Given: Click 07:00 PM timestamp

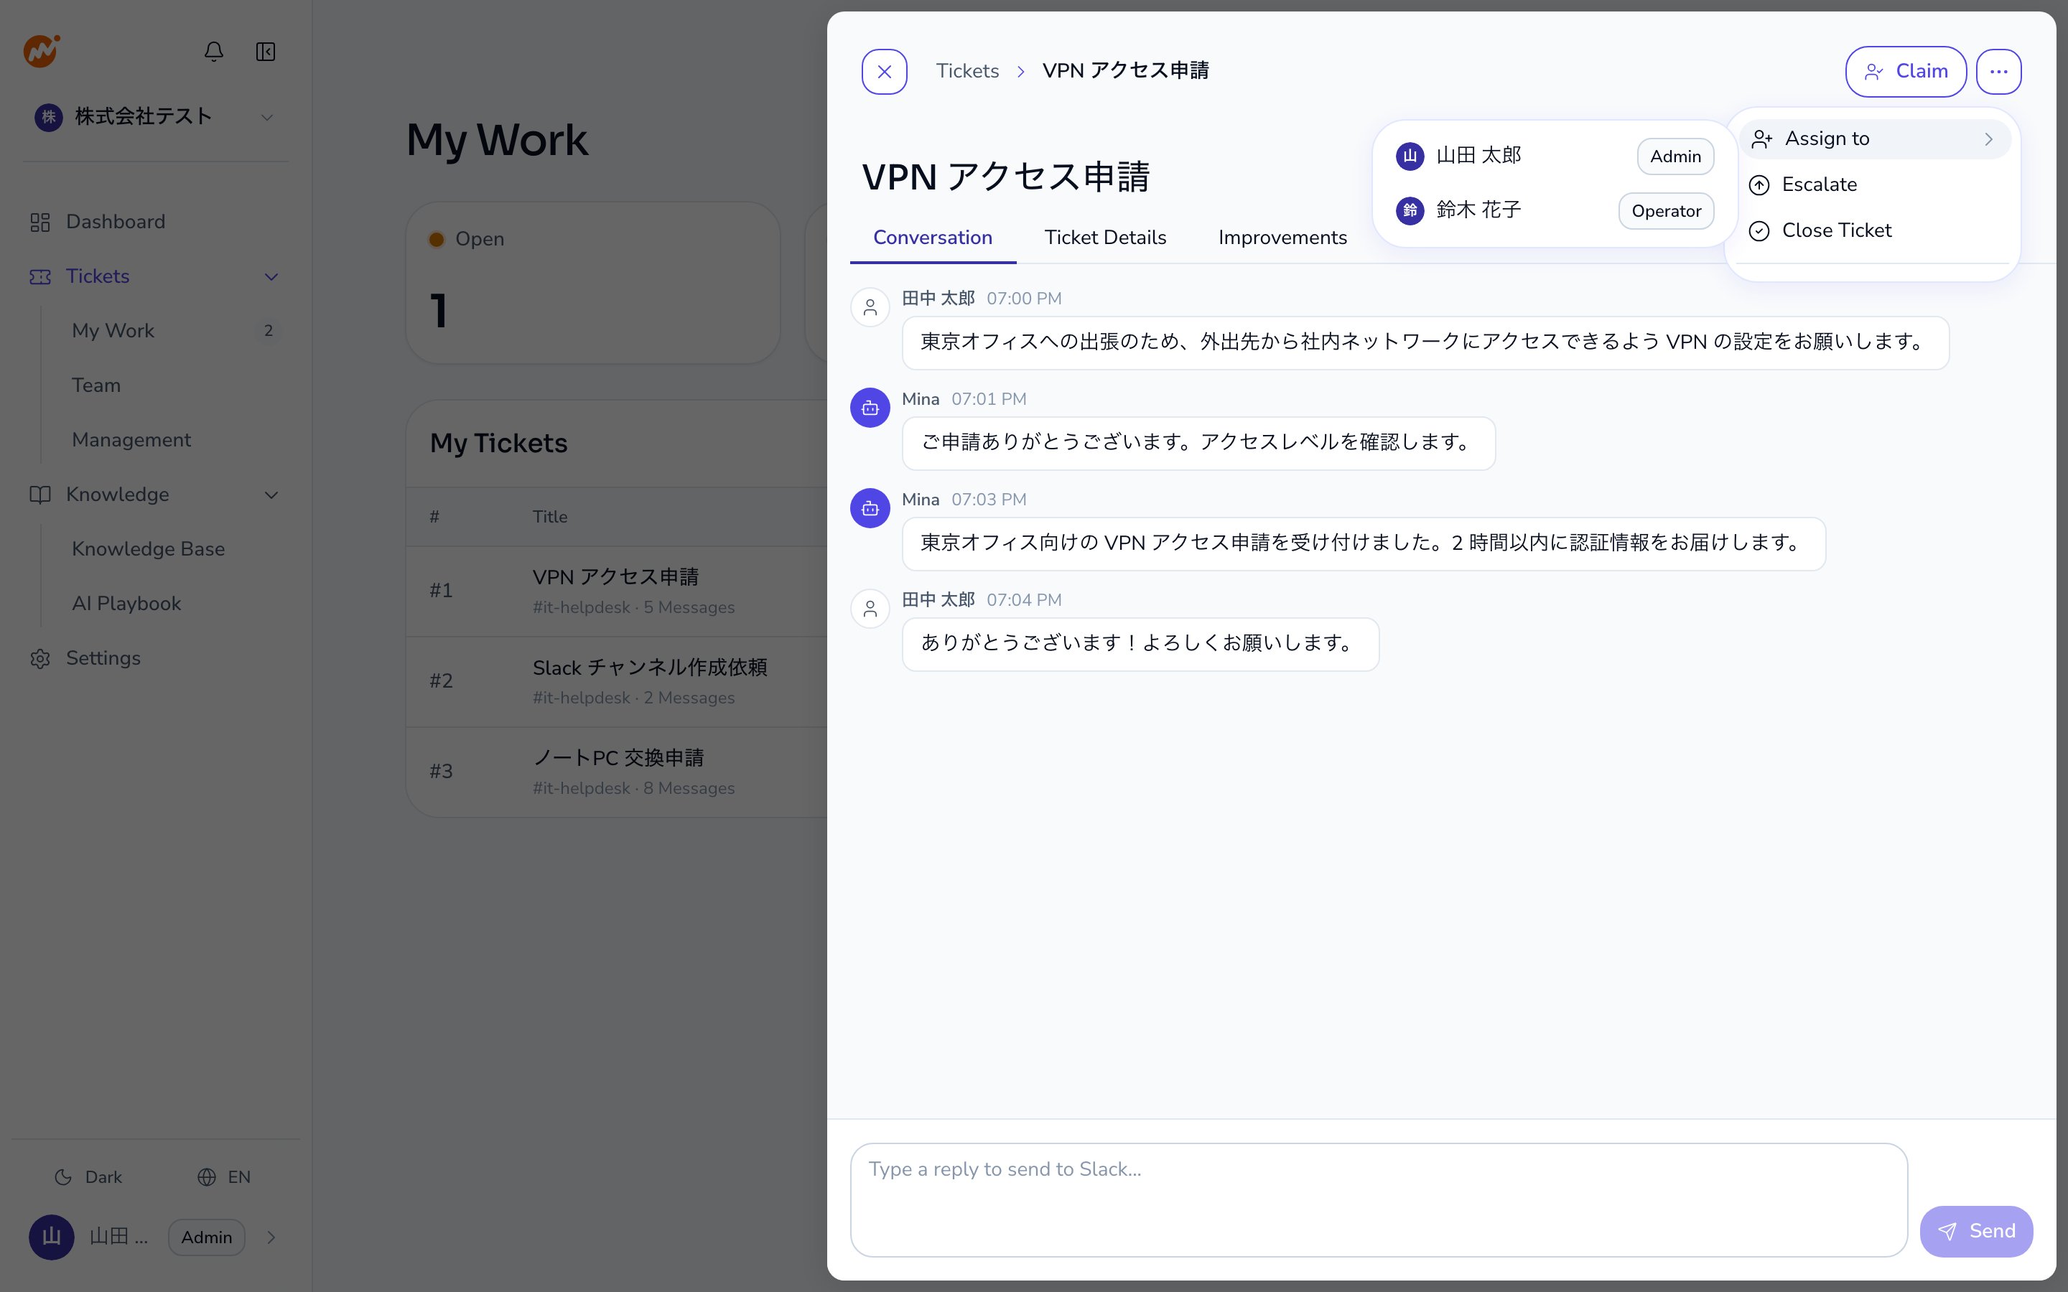Looking at the screenshot, I should tap(1024, 299).
